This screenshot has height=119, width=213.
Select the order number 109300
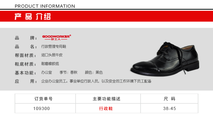pos(42,108)
